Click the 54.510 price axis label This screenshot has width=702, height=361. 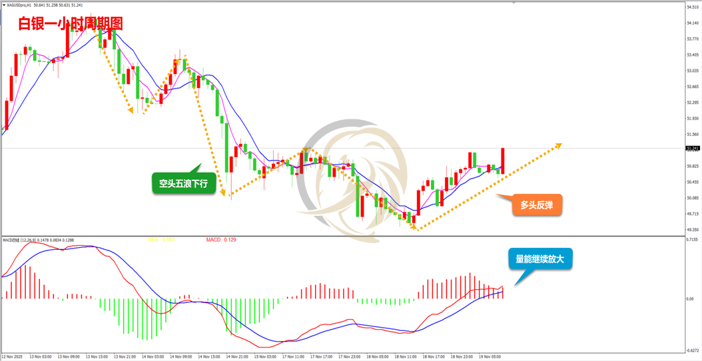693,7
